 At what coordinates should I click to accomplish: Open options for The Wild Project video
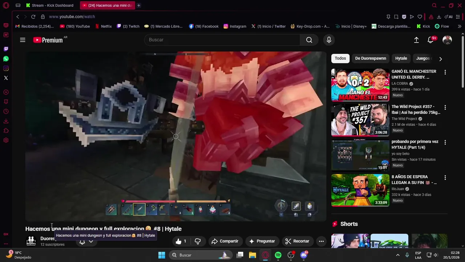[445, 108]
